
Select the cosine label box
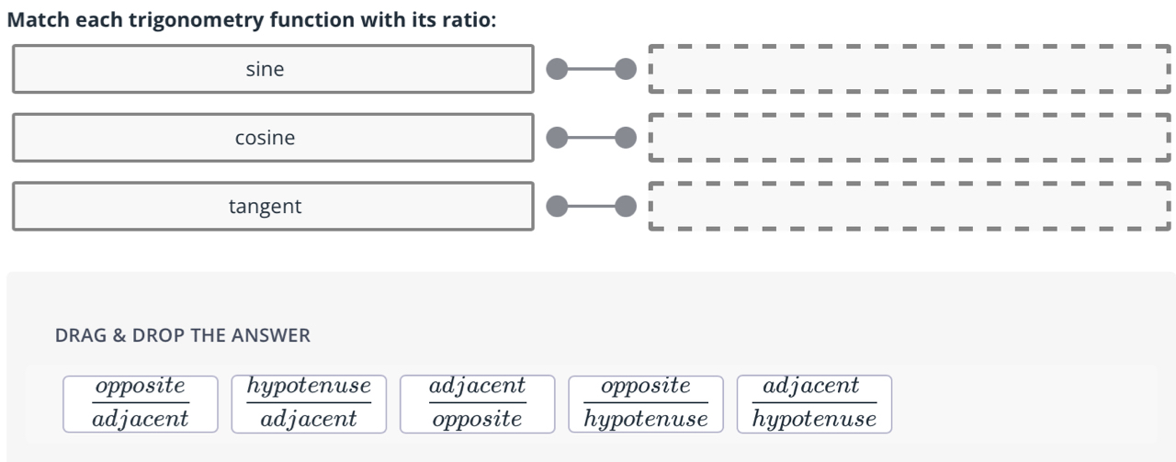point(273,138)
